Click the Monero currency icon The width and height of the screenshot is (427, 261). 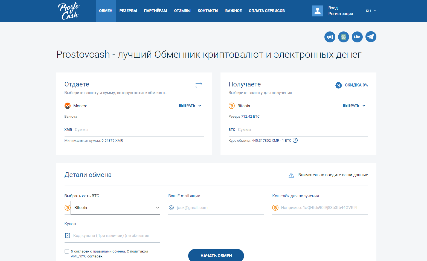coord(68,106)
